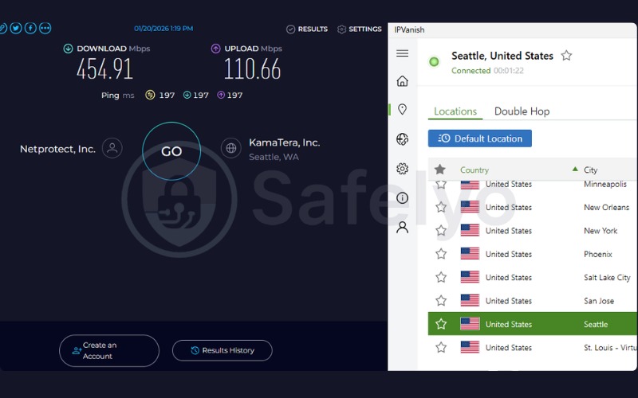The height and width of the screenshot is (398, 638).
Task: Click the Netprotect, Inc. provider name
Action: click(x=57, y=149)
